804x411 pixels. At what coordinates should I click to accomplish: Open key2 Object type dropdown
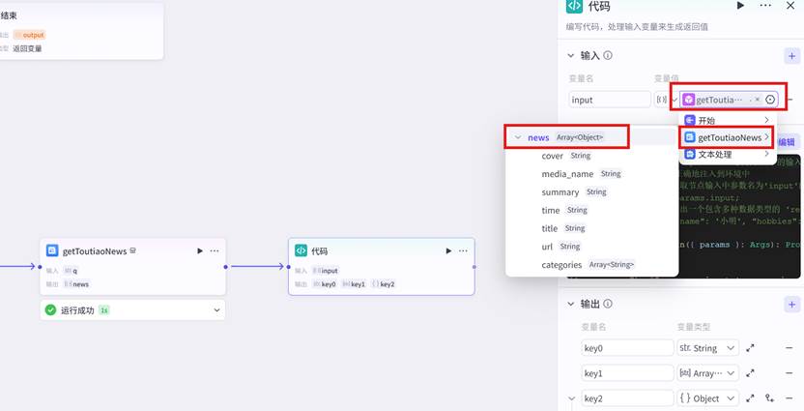708,398
